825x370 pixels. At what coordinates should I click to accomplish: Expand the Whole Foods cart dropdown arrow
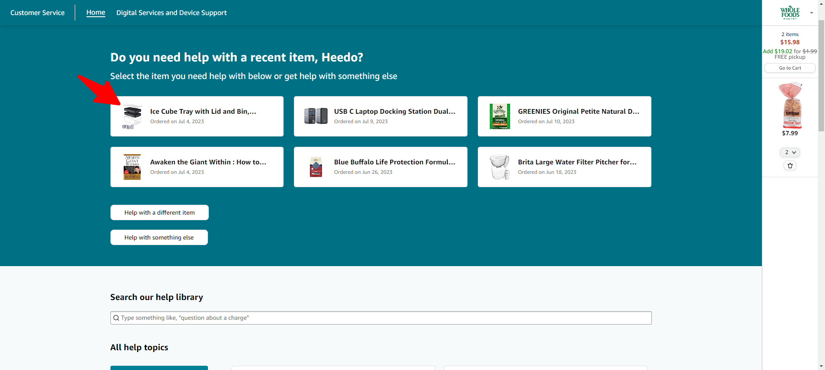[812, 13]
